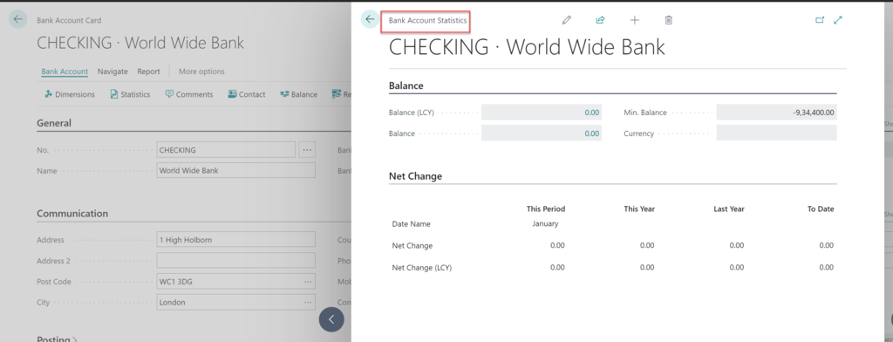Viewport: 893px width, 342px height.
Task: Click the Balance section heading in Statistics
Action: click(x=406, y=85)
